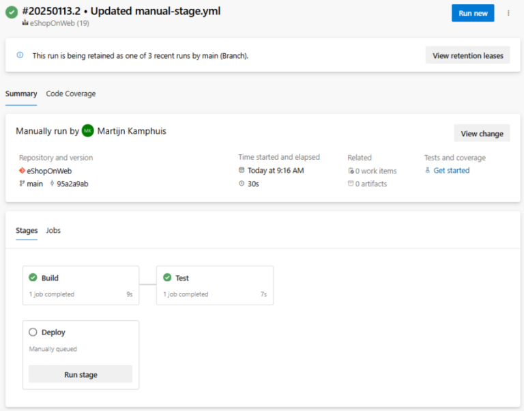Viewport: 524px width, 411px height.
Task: Click Build's '1 job completed' text
Action: (51, 294)
